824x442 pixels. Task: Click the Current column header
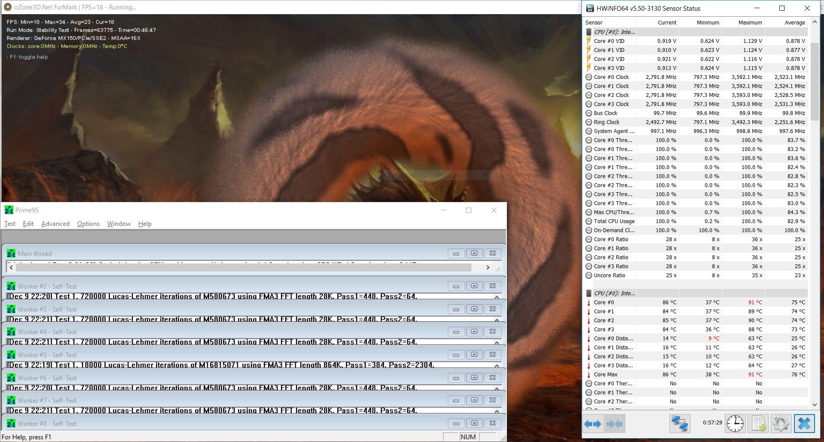(x=657, y=23)
